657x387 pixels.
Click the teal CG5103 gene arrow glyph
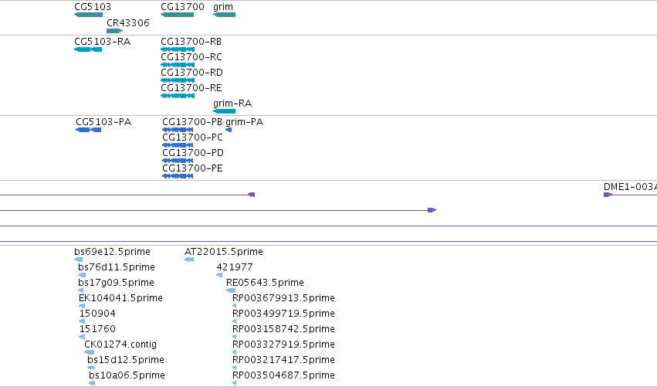(x=89, y=15)
